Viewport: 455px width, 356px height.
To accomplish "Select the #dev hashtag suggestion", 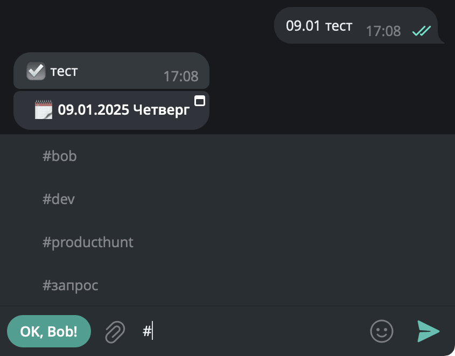I will (58, 199).
